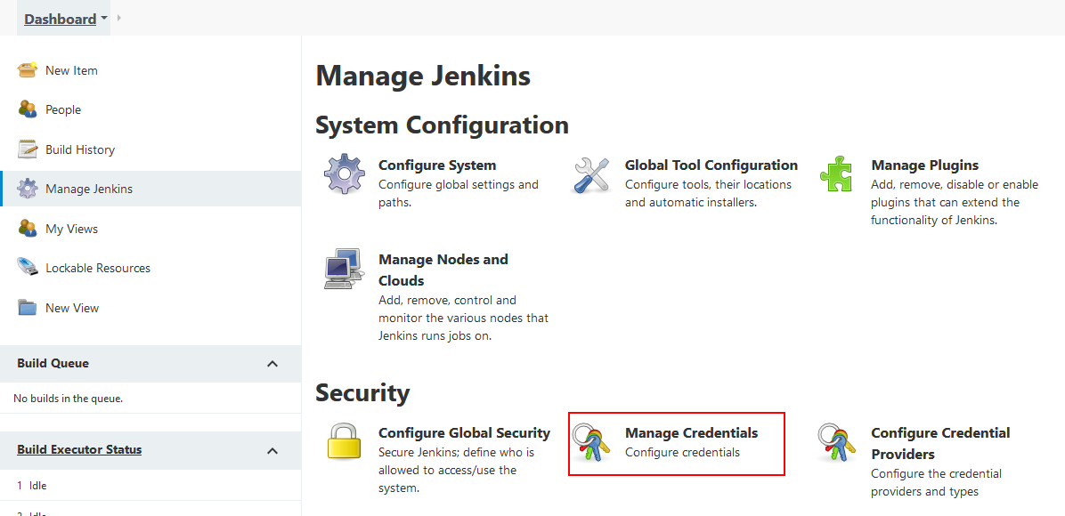
Task: Click the New Item box icon
Action: [x=28, y=70]
